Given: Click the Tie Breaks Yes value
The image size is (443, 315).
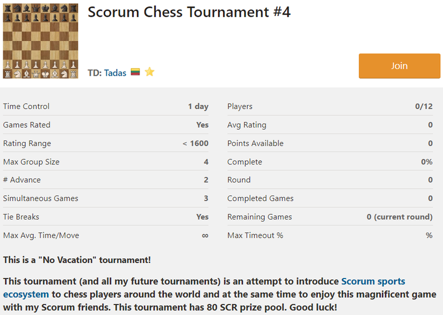Looking at the screenshot, I should point(202,217).
